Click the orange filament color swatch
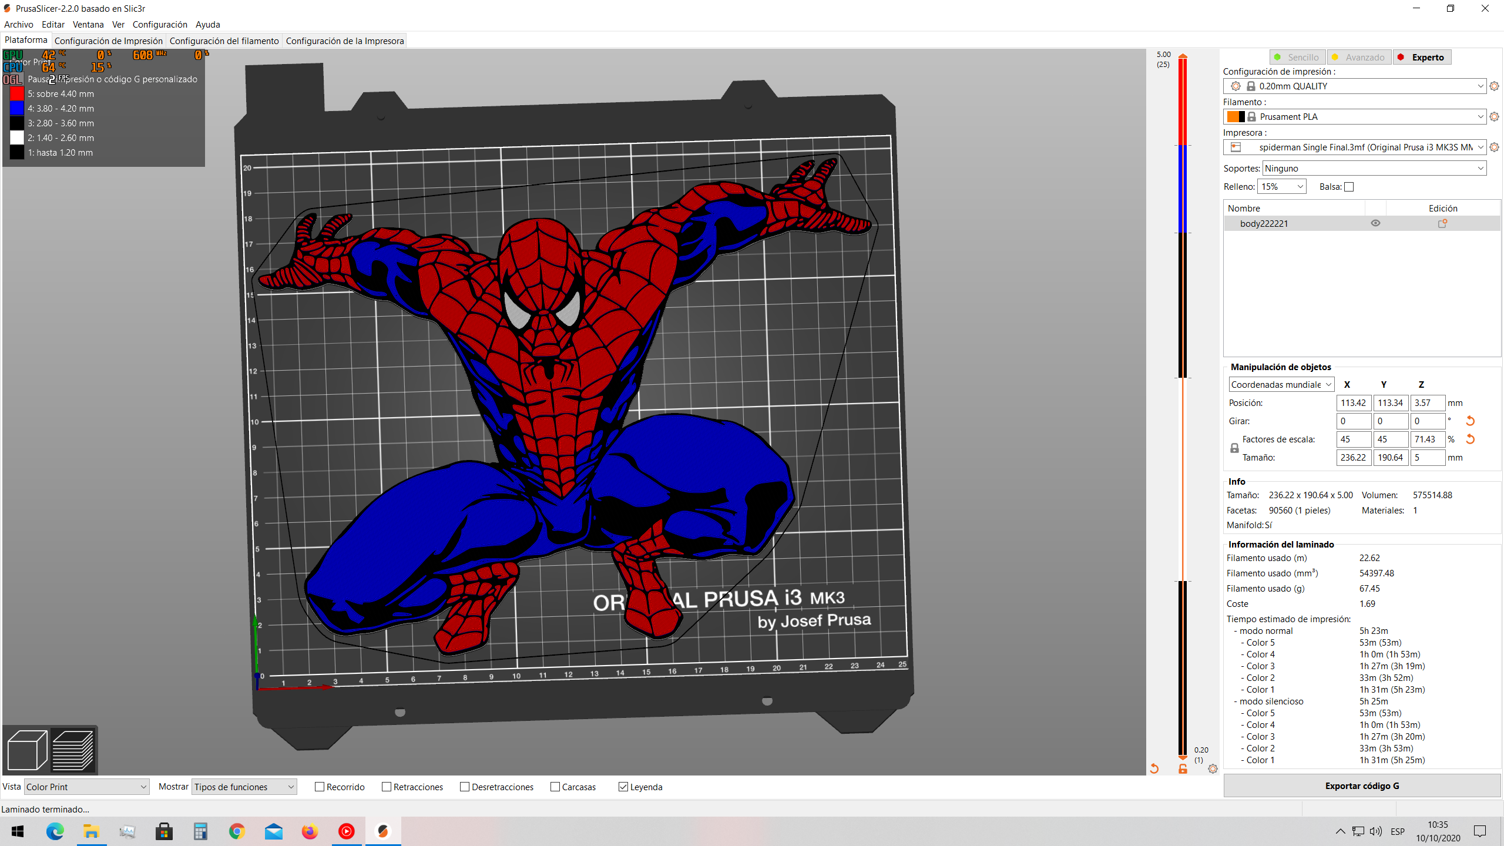 (x=1233, y=117)
